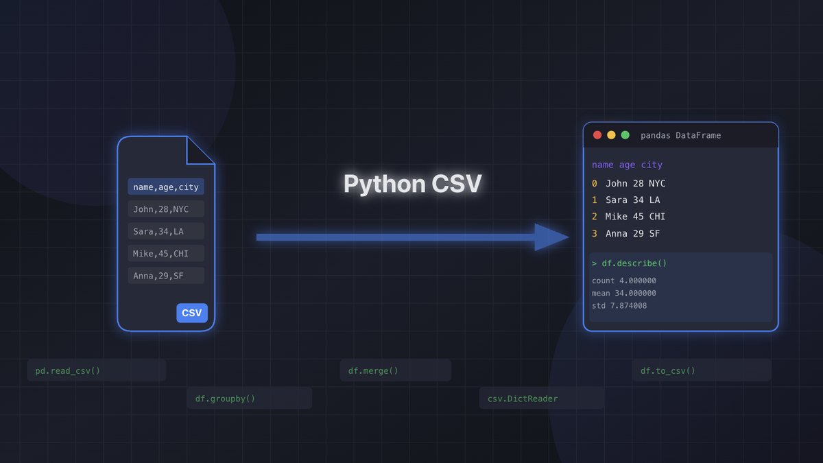Image resolution: width=823 pixels, height=463 pixels.
Task: Click the pd.read_csv() chip
Action: pos(96,370)
